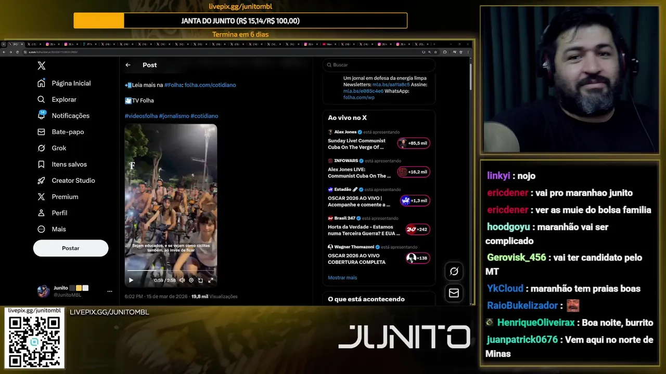Seek in the video progress bar
The width and height of the screenshot is (666, 374).
(x=171, y=271)
